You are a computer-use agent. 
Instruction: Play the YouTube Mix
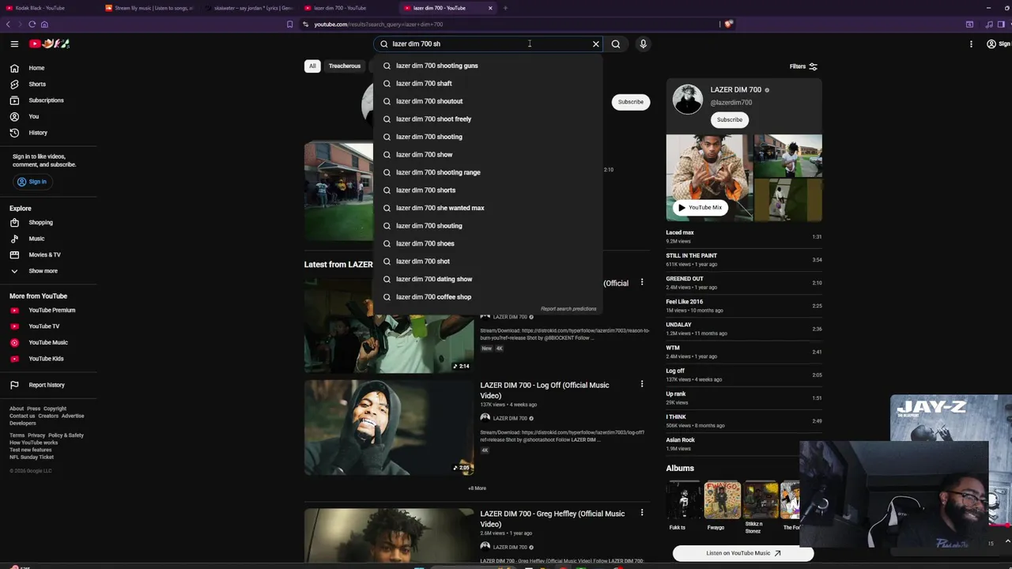click(x=700, y=208)
